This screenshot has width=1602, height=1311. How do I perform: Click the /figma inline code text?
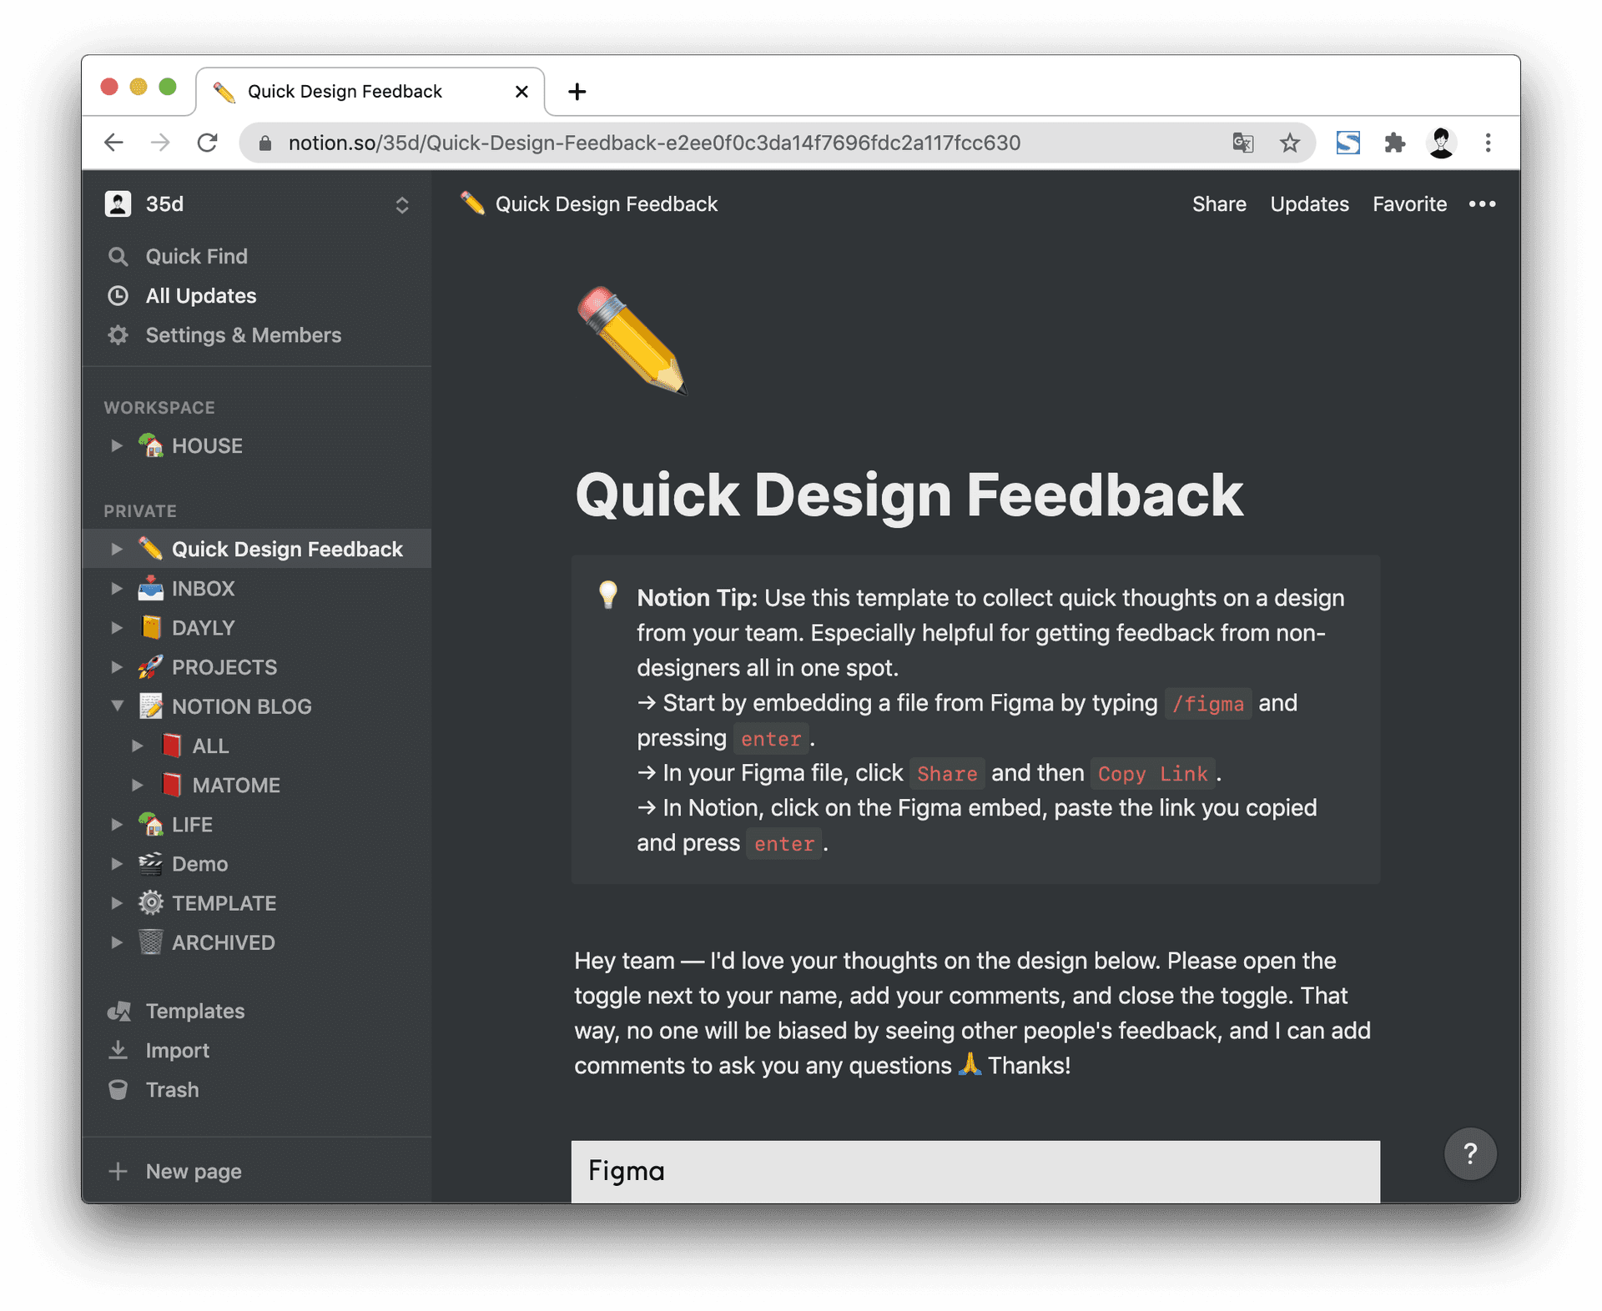tap(1207, 704)
